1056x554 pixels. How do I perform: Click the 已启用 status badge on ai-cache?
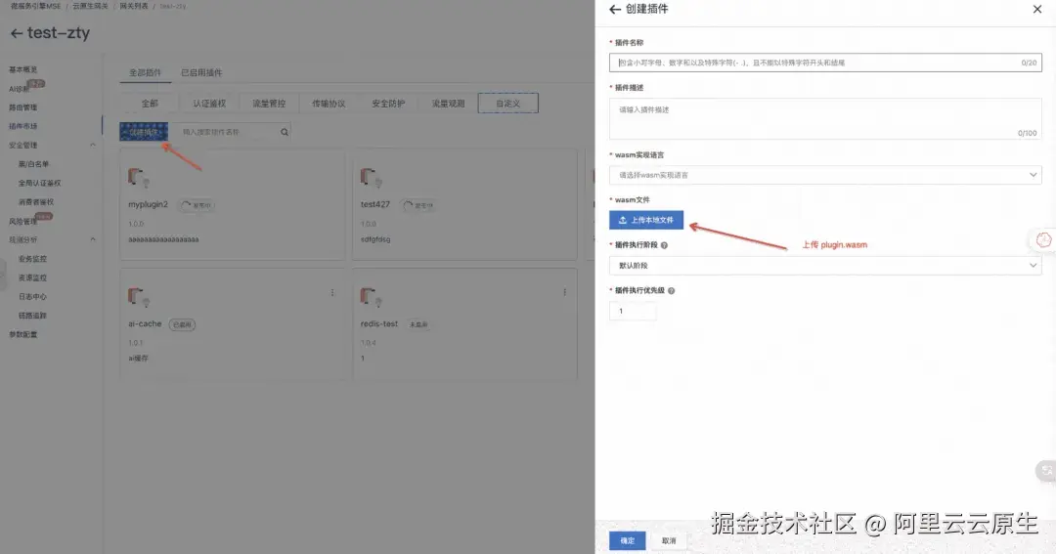pos(182,324)
